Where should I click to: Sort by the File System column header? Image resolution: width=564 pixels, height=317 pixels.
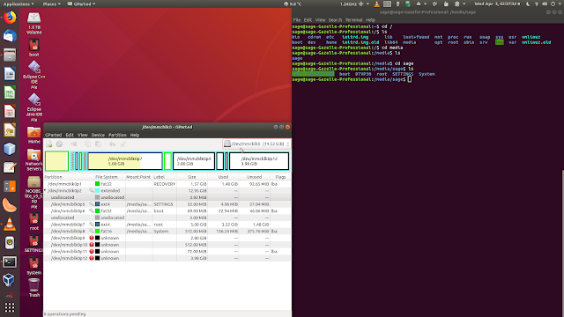tap(109, 177)
